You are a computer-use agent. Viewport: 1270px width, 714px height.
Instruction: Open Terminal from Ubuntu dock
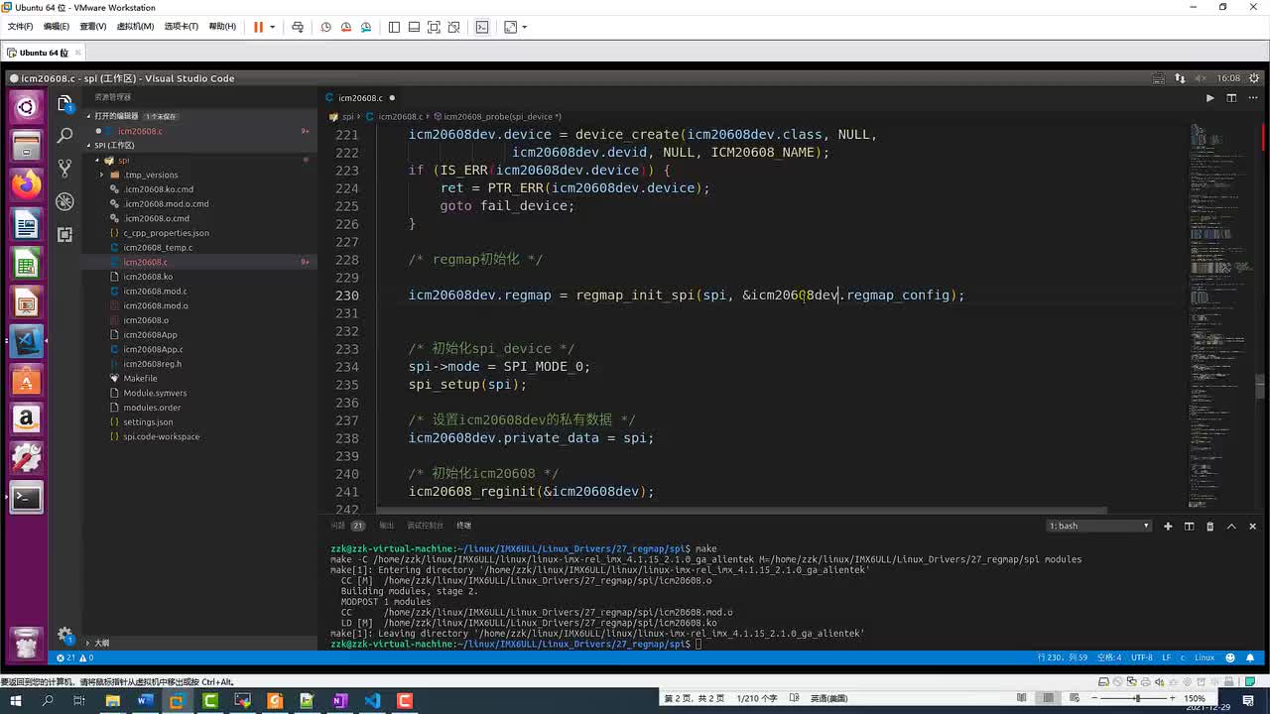26,497
